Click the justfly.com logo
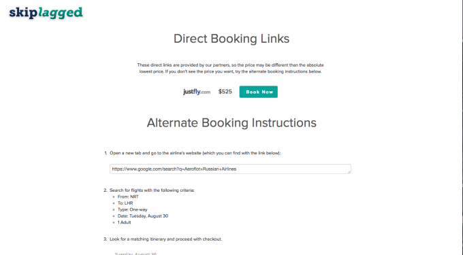 pos(197,92)
